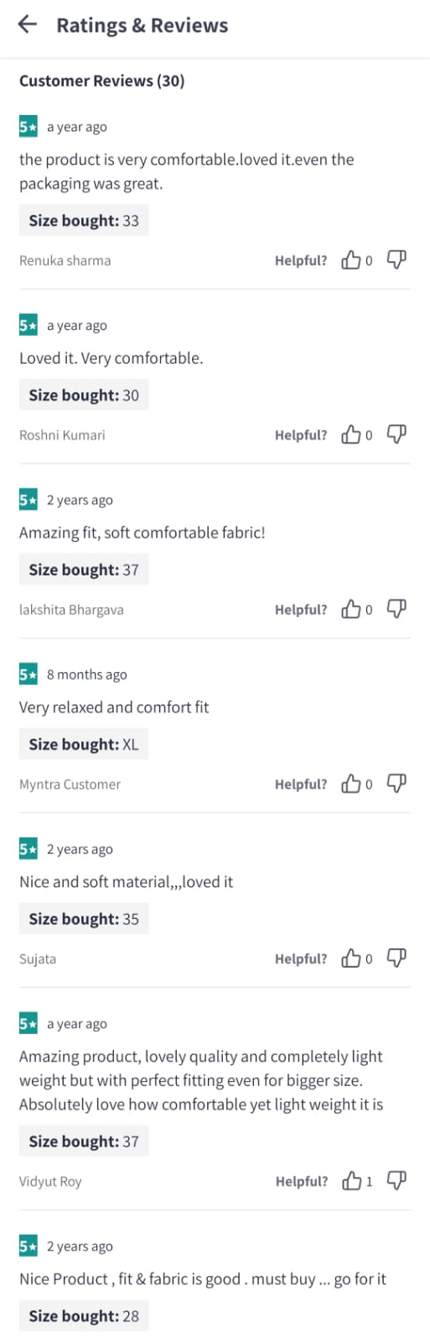
Task: Upvote Vidyut Roy's review
Action: 351,1182
